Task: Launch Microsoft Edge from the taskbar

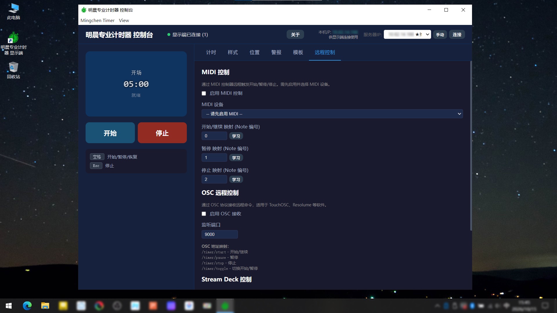Action: [x=27, y=306]
